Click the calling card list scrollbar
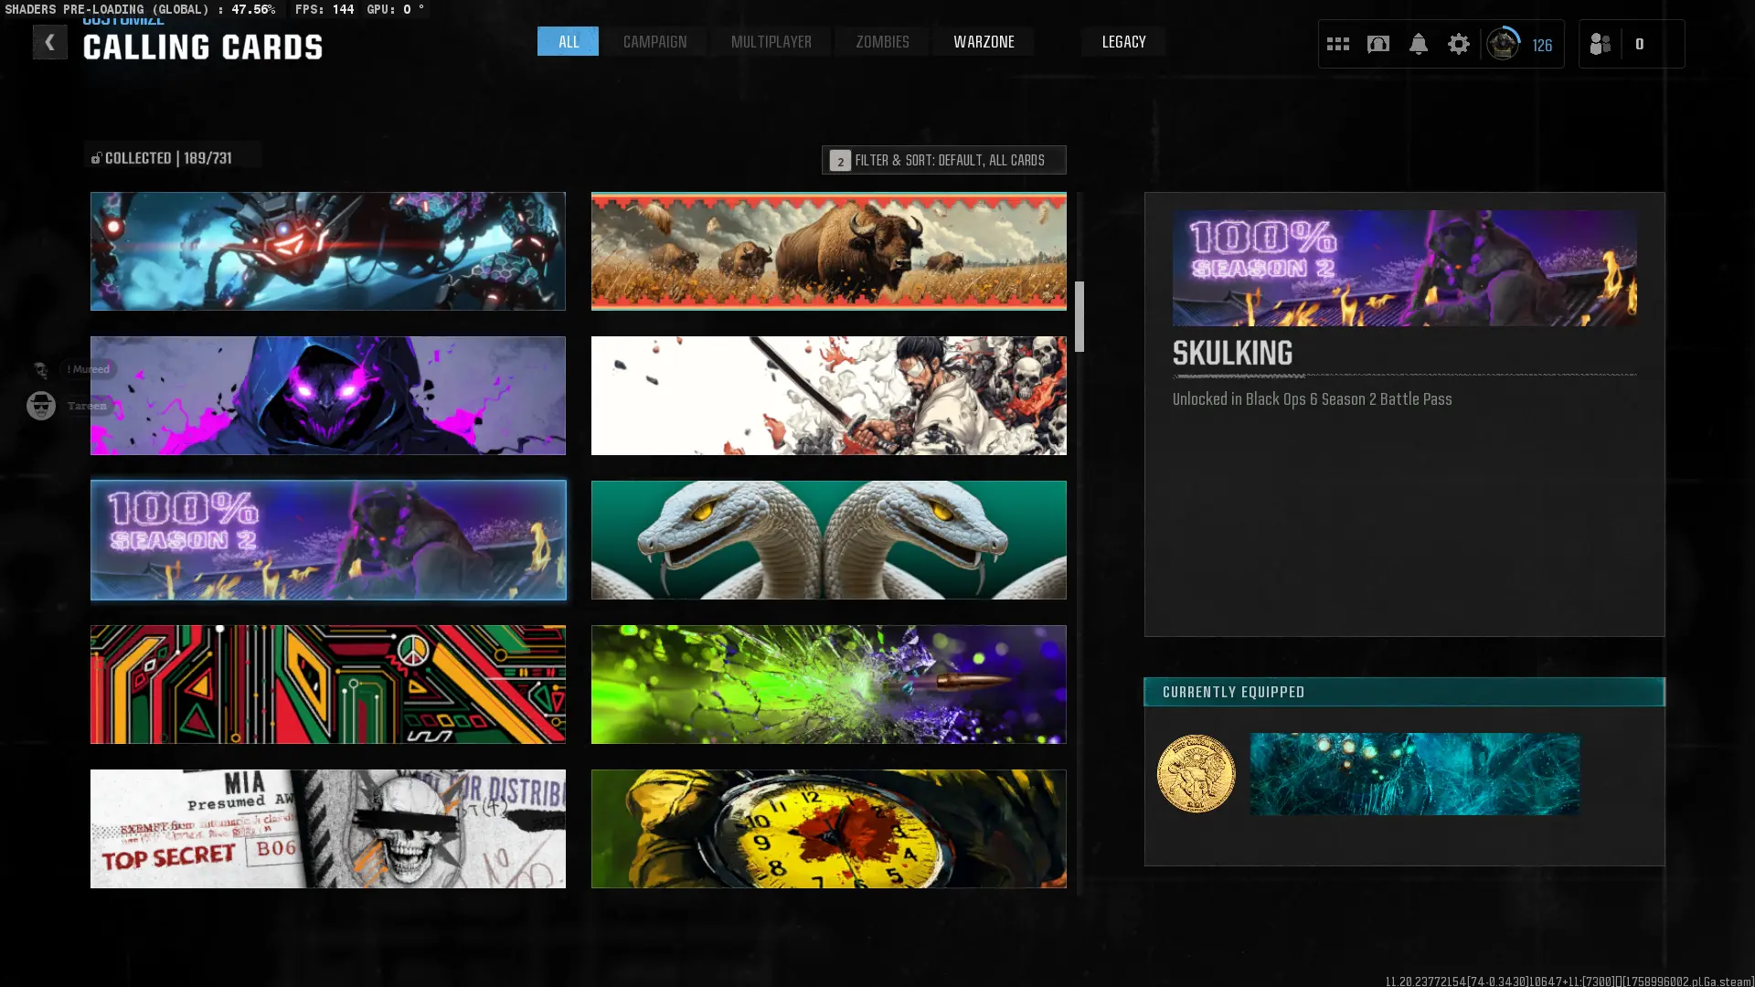The image size is (1755, 987). 1080,316
